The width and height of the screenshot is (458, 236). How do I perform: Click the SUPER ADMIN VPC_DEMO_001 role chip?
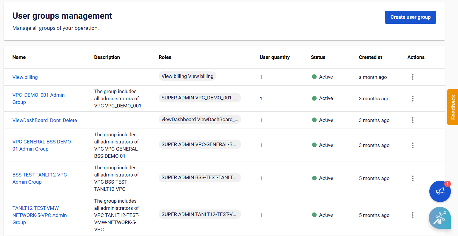(x=200, y=98)
